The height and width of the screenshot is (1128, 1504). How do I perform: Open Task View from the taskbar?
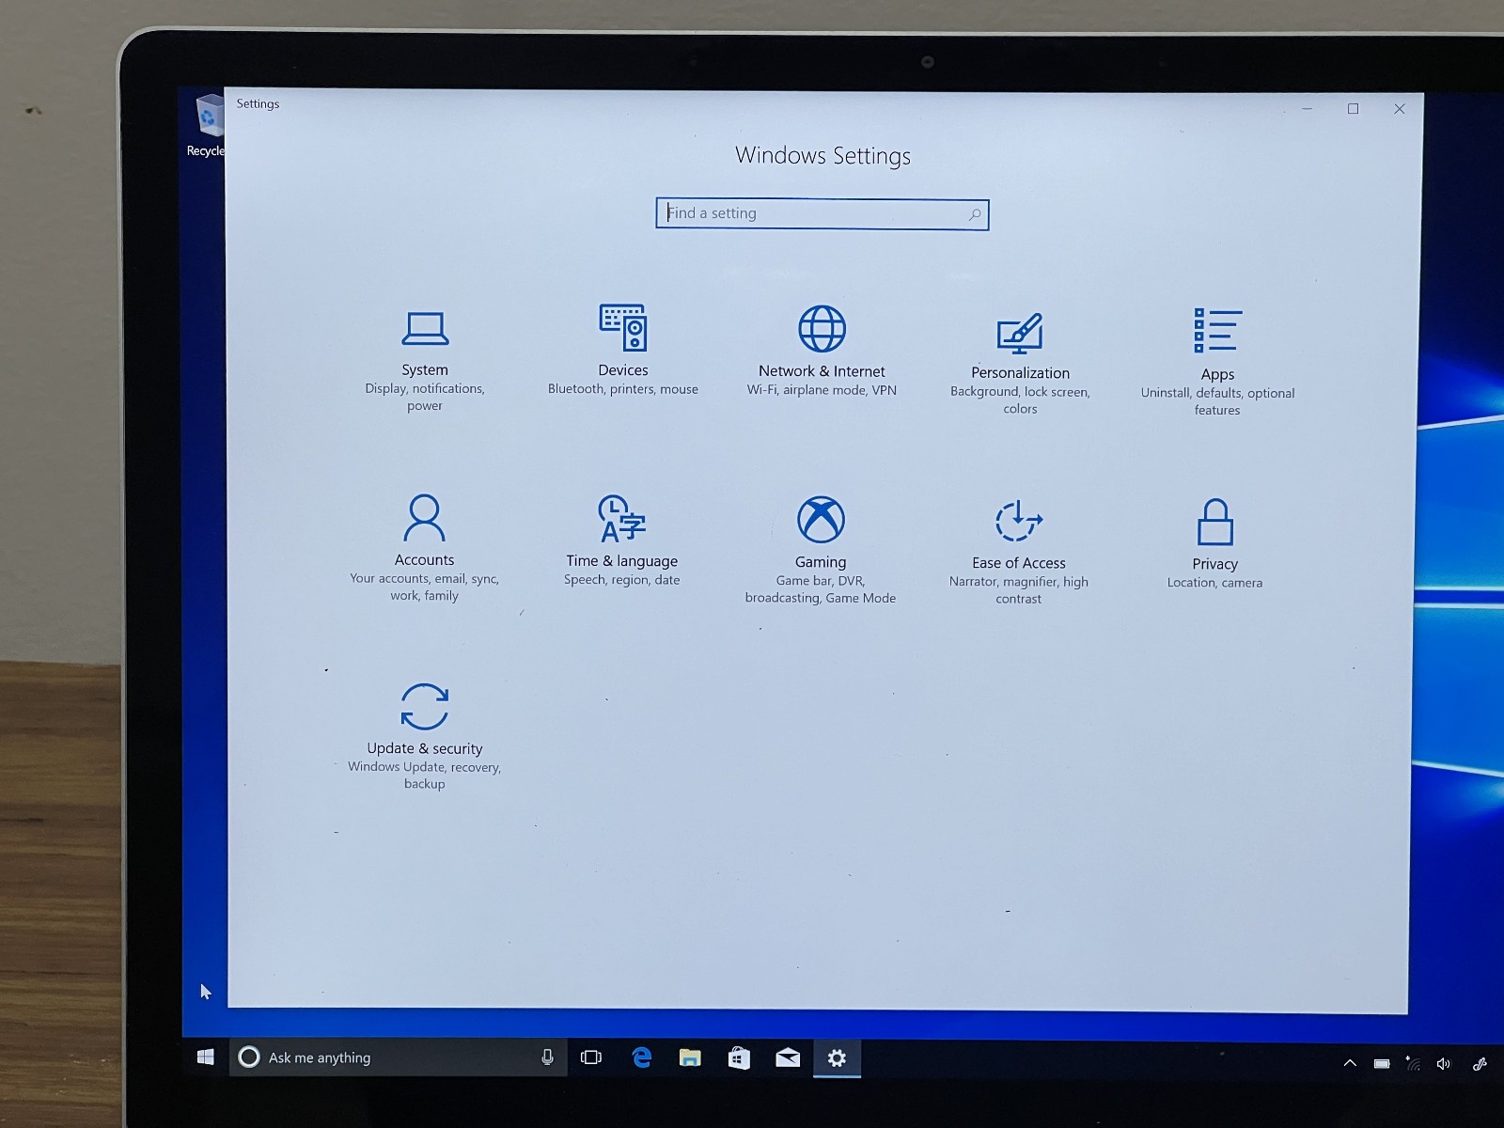click(591, 1057)
